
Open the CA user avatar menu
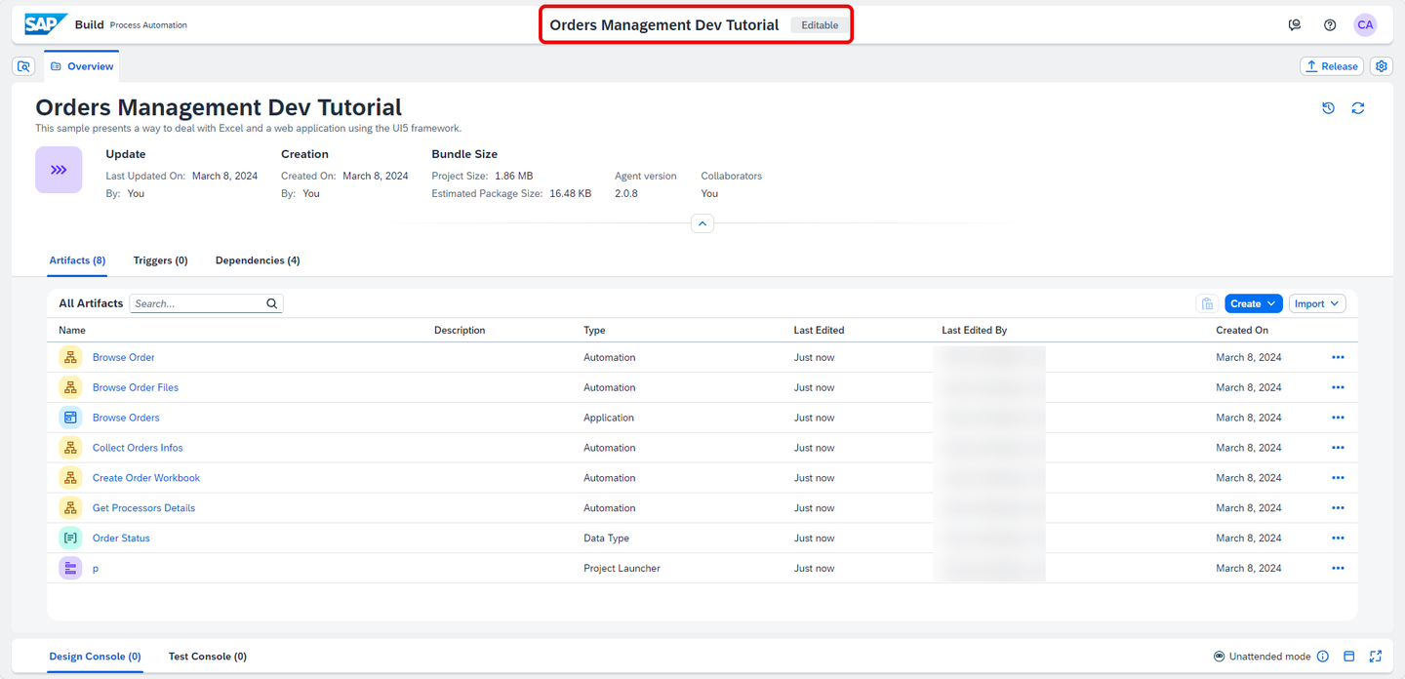click(1365, 25)
